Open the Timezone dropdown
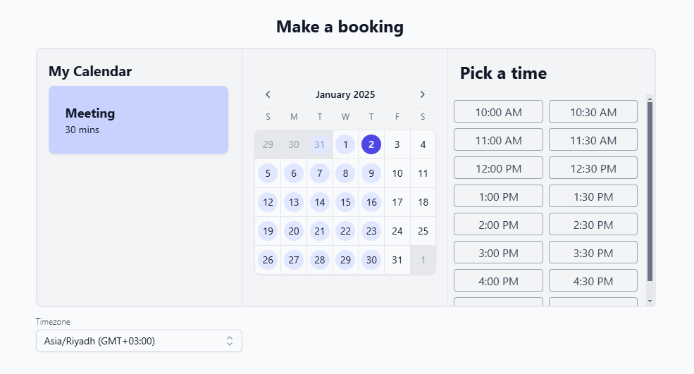The height and width of the screenshot is (374, 694). click(x=139, y=341)
